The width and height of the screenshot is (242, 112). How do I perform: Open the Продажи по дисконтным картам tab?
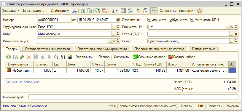tap(159, 49)
